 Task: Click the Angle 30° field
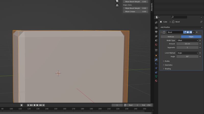(x=187, y=56)
